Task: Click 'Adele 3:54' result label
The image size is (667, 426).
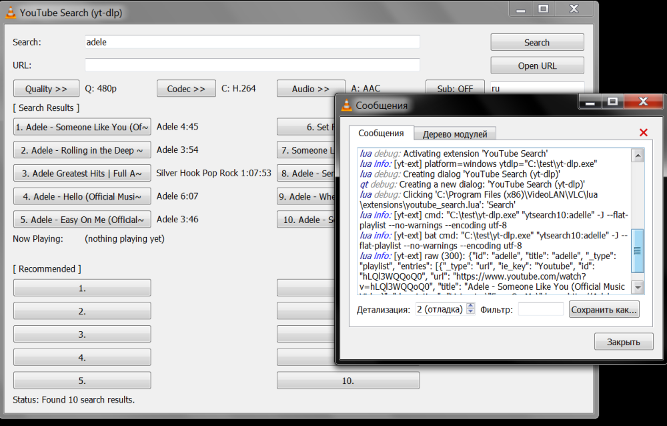Action: [x=177, y=150]
